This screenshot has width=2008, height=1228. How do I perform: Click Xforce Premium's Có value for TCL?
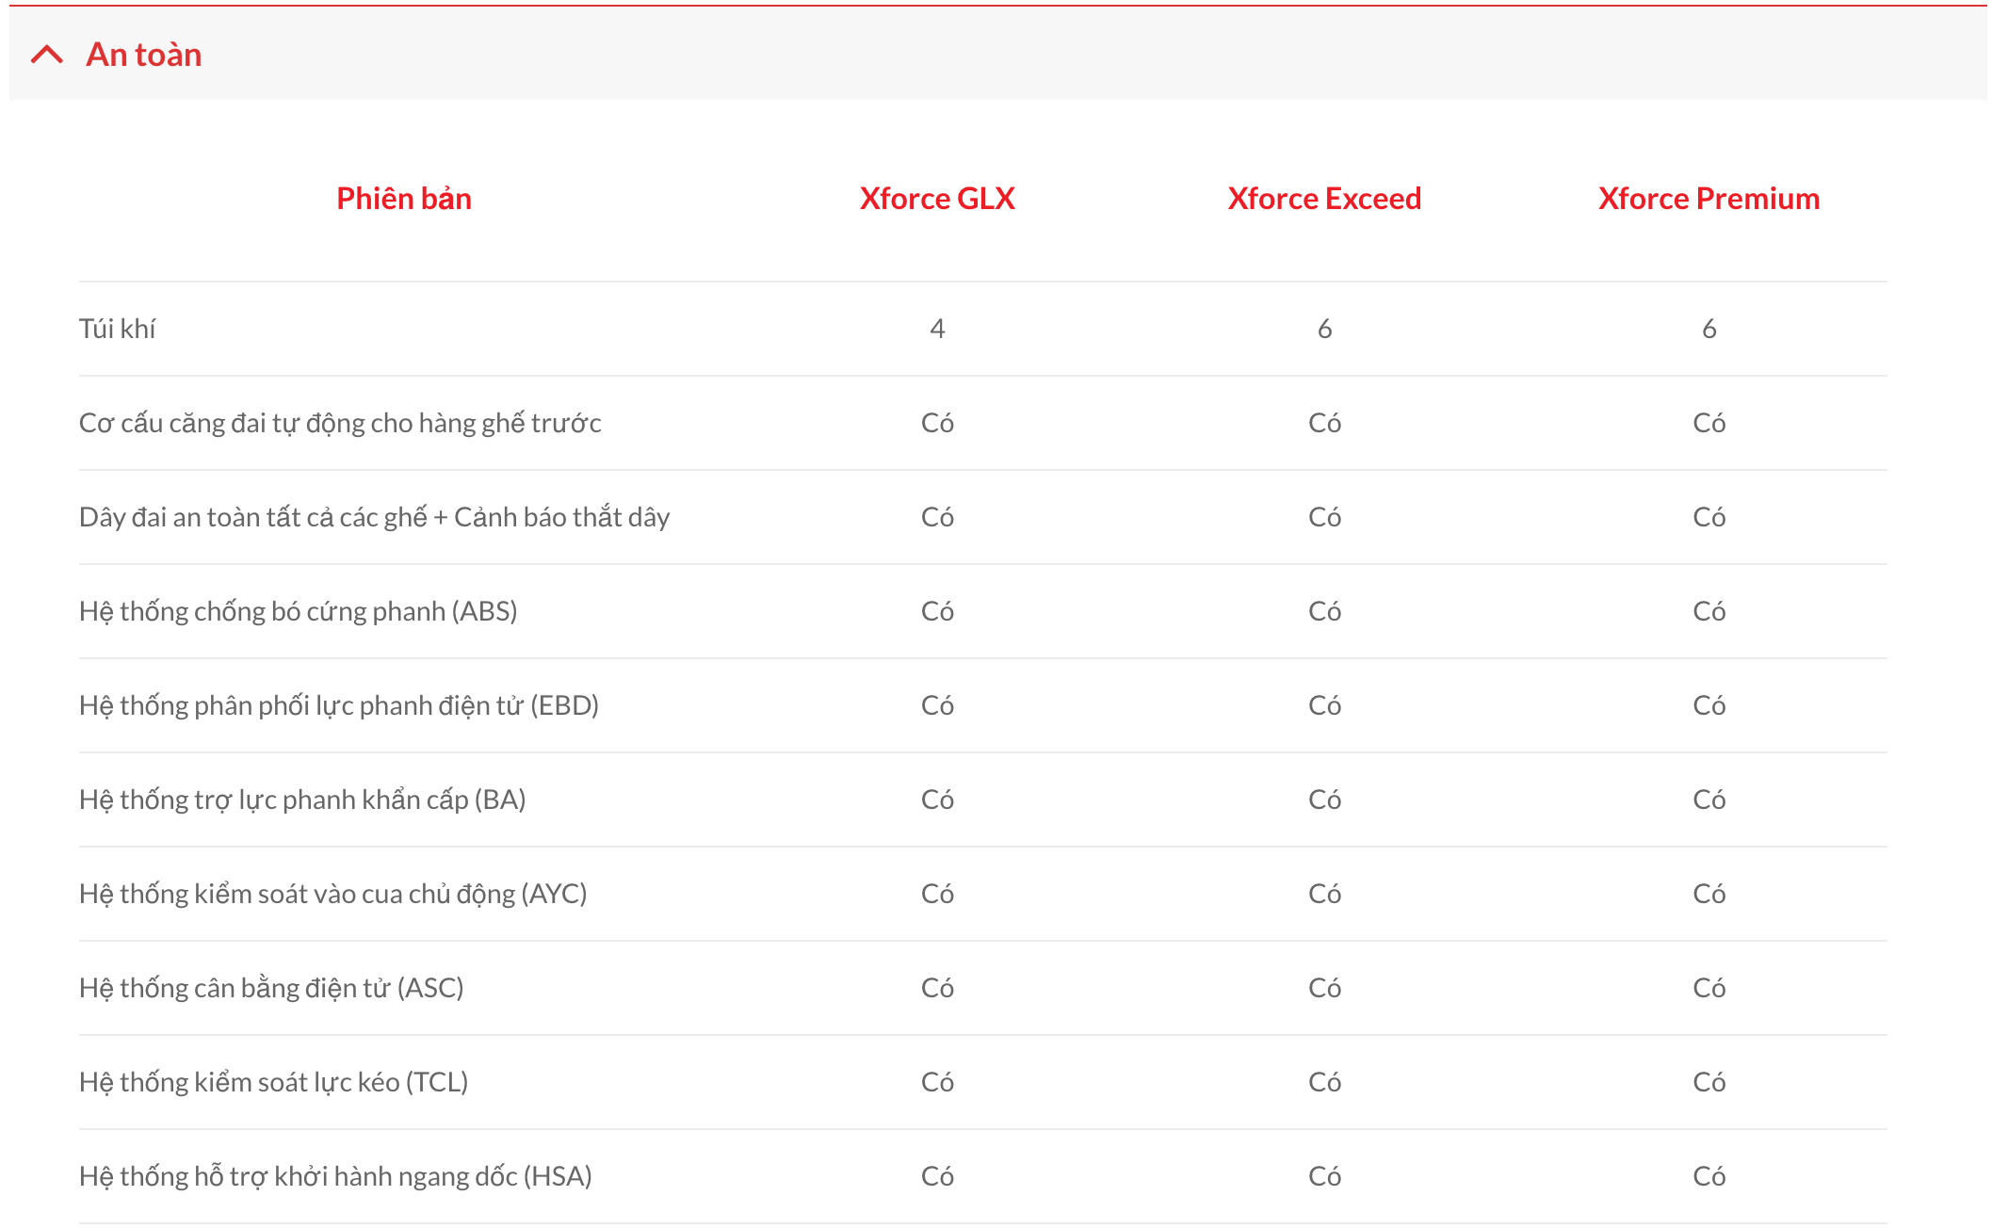coord(1708,1082)
